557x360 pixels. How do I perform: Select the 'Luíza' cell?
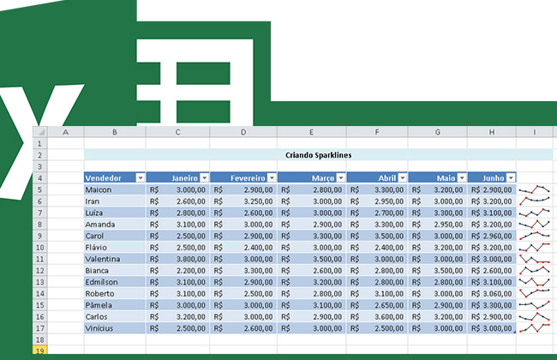115,213
